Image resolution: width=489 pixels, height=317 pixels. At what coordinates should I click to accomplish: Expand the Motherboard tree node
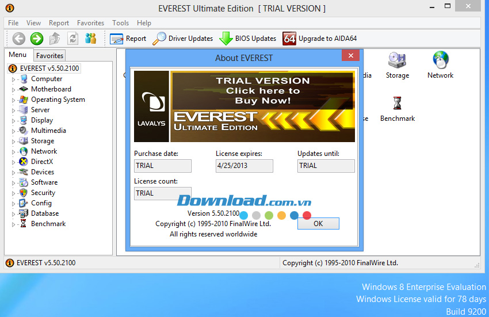(x=13, y=90)
